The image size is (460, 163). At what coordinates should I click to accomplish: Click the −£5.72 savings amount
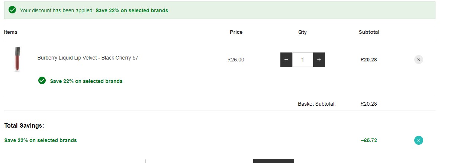[x=369, y=140]
